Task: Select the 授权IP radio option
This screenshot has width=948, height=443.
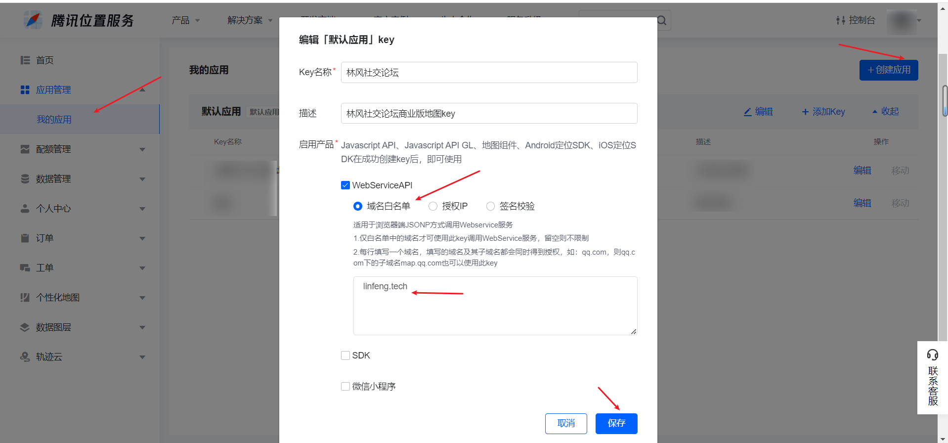Action: 433,206
